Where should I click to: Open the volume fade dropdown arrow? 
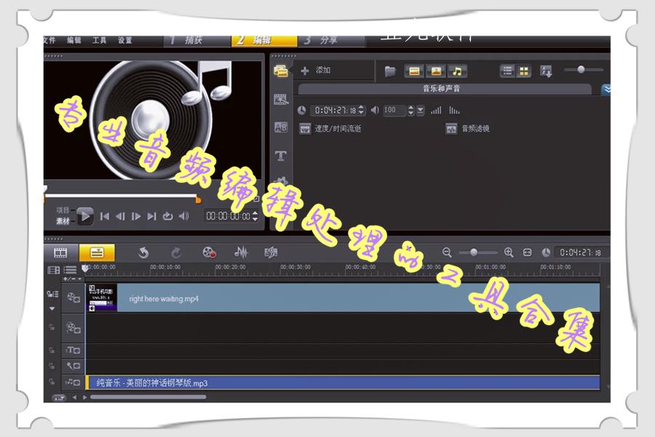[x=419, y=111]
